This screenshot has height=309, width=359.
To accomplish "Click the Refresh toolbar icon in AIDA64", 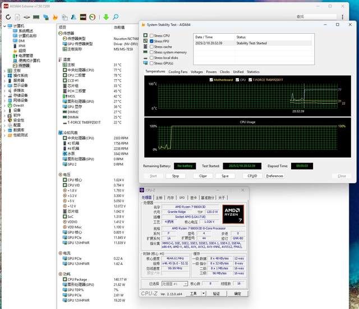I will (x=8, y=17).
